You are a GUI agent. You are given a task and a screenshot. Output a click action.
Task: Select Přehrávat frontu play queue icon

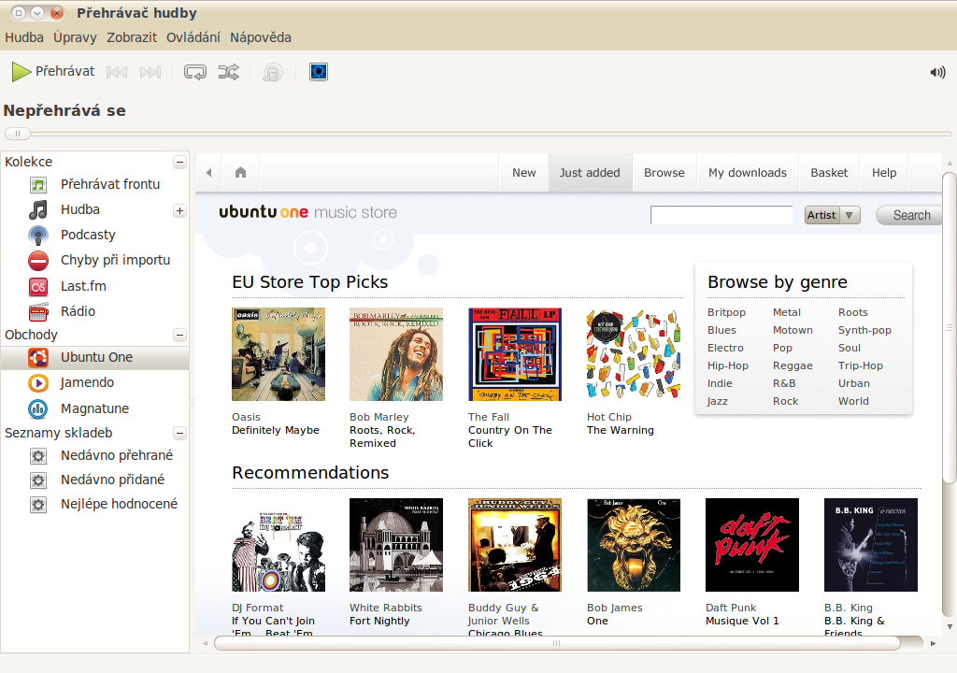pos(37,184)
